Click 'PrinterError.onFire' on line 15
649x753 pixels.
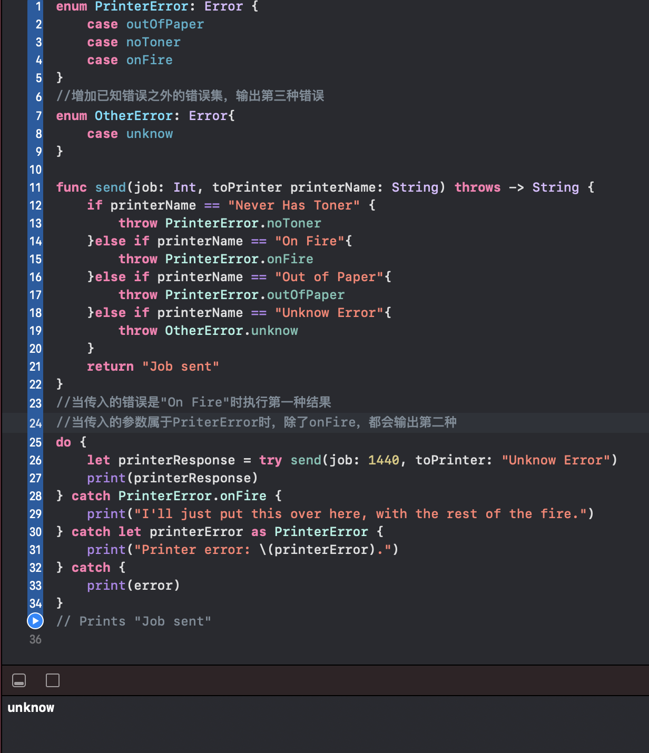click(x=239, y=259)
